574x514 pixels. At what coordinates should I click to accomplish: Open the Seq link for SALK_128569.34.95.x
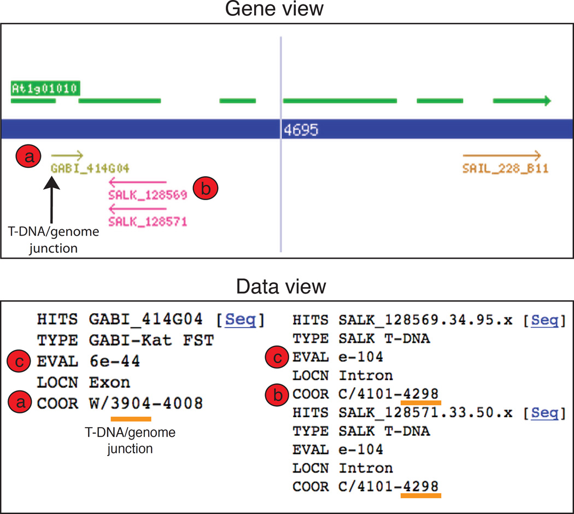coord(544,320)
